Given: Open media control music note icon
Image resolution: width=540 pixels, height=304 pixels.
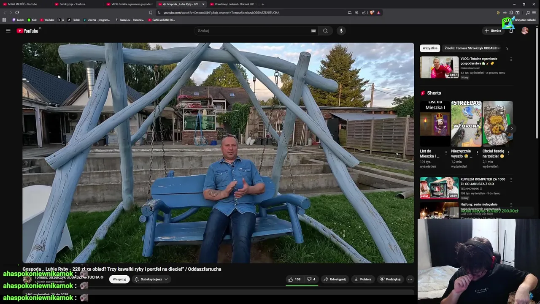Looking at the screenshot, I should pyautogui.click(x=527, y=13).
